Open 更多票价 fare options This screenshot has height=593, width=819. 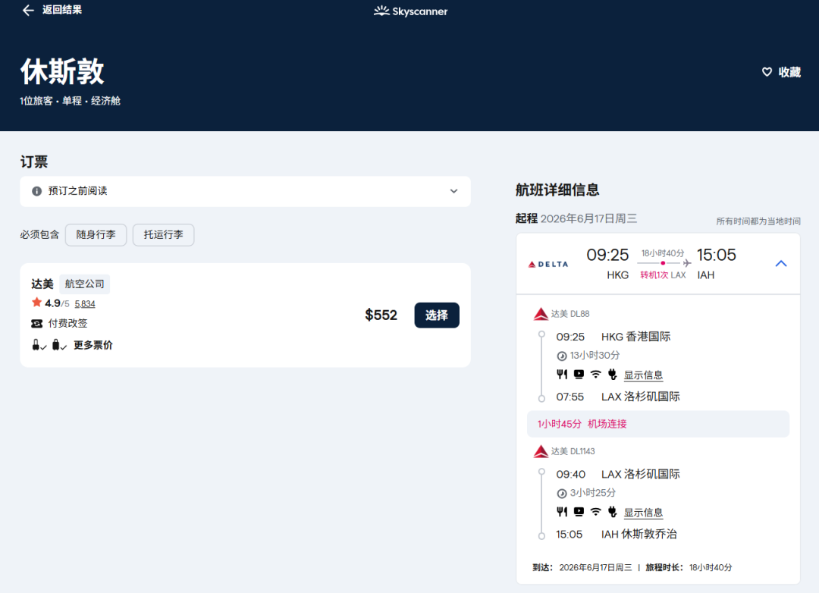[x=93, y=346]
